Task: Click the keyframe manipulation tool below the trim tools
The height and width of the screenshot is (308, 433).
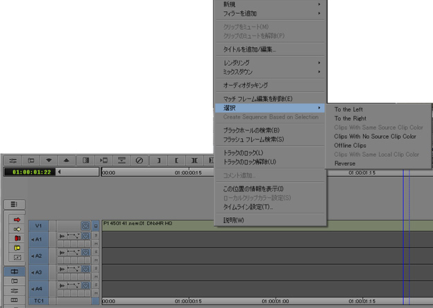Action: tap(17, 257)
